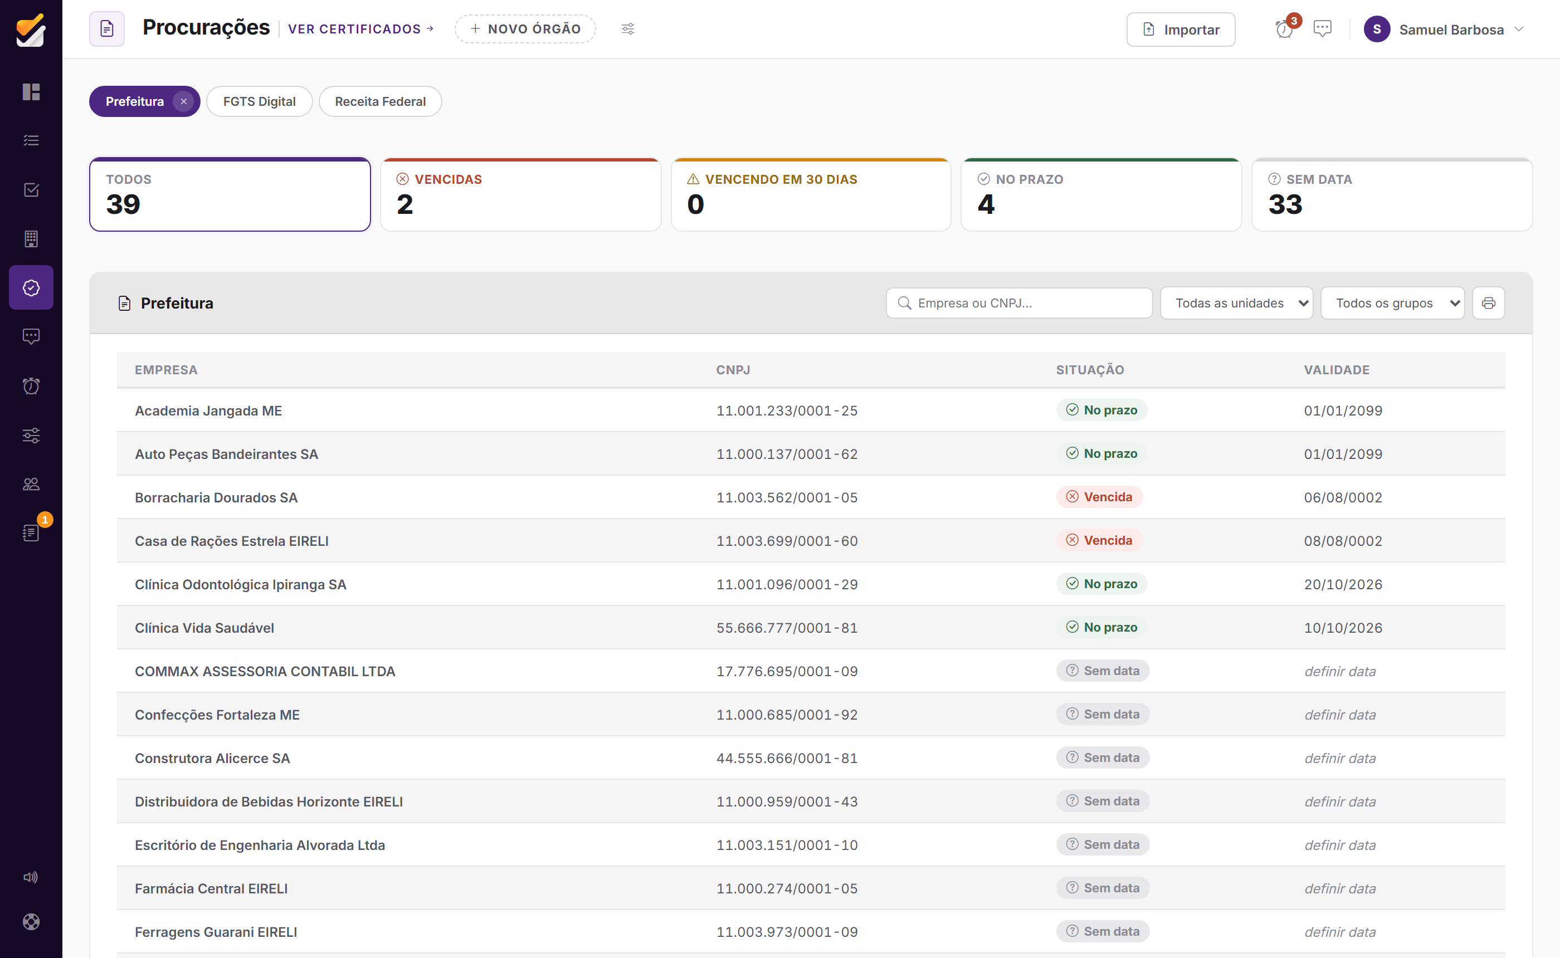Click definir data for Farmácia Central EIRELI
Screen dimensions: 1560x958
pos(1340,888)
